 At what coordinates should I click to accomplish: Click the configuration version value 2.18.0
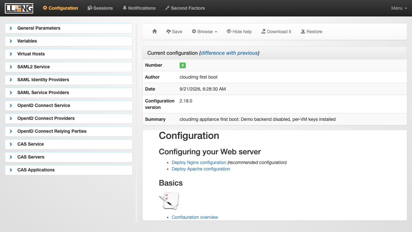tap(186, 101)
